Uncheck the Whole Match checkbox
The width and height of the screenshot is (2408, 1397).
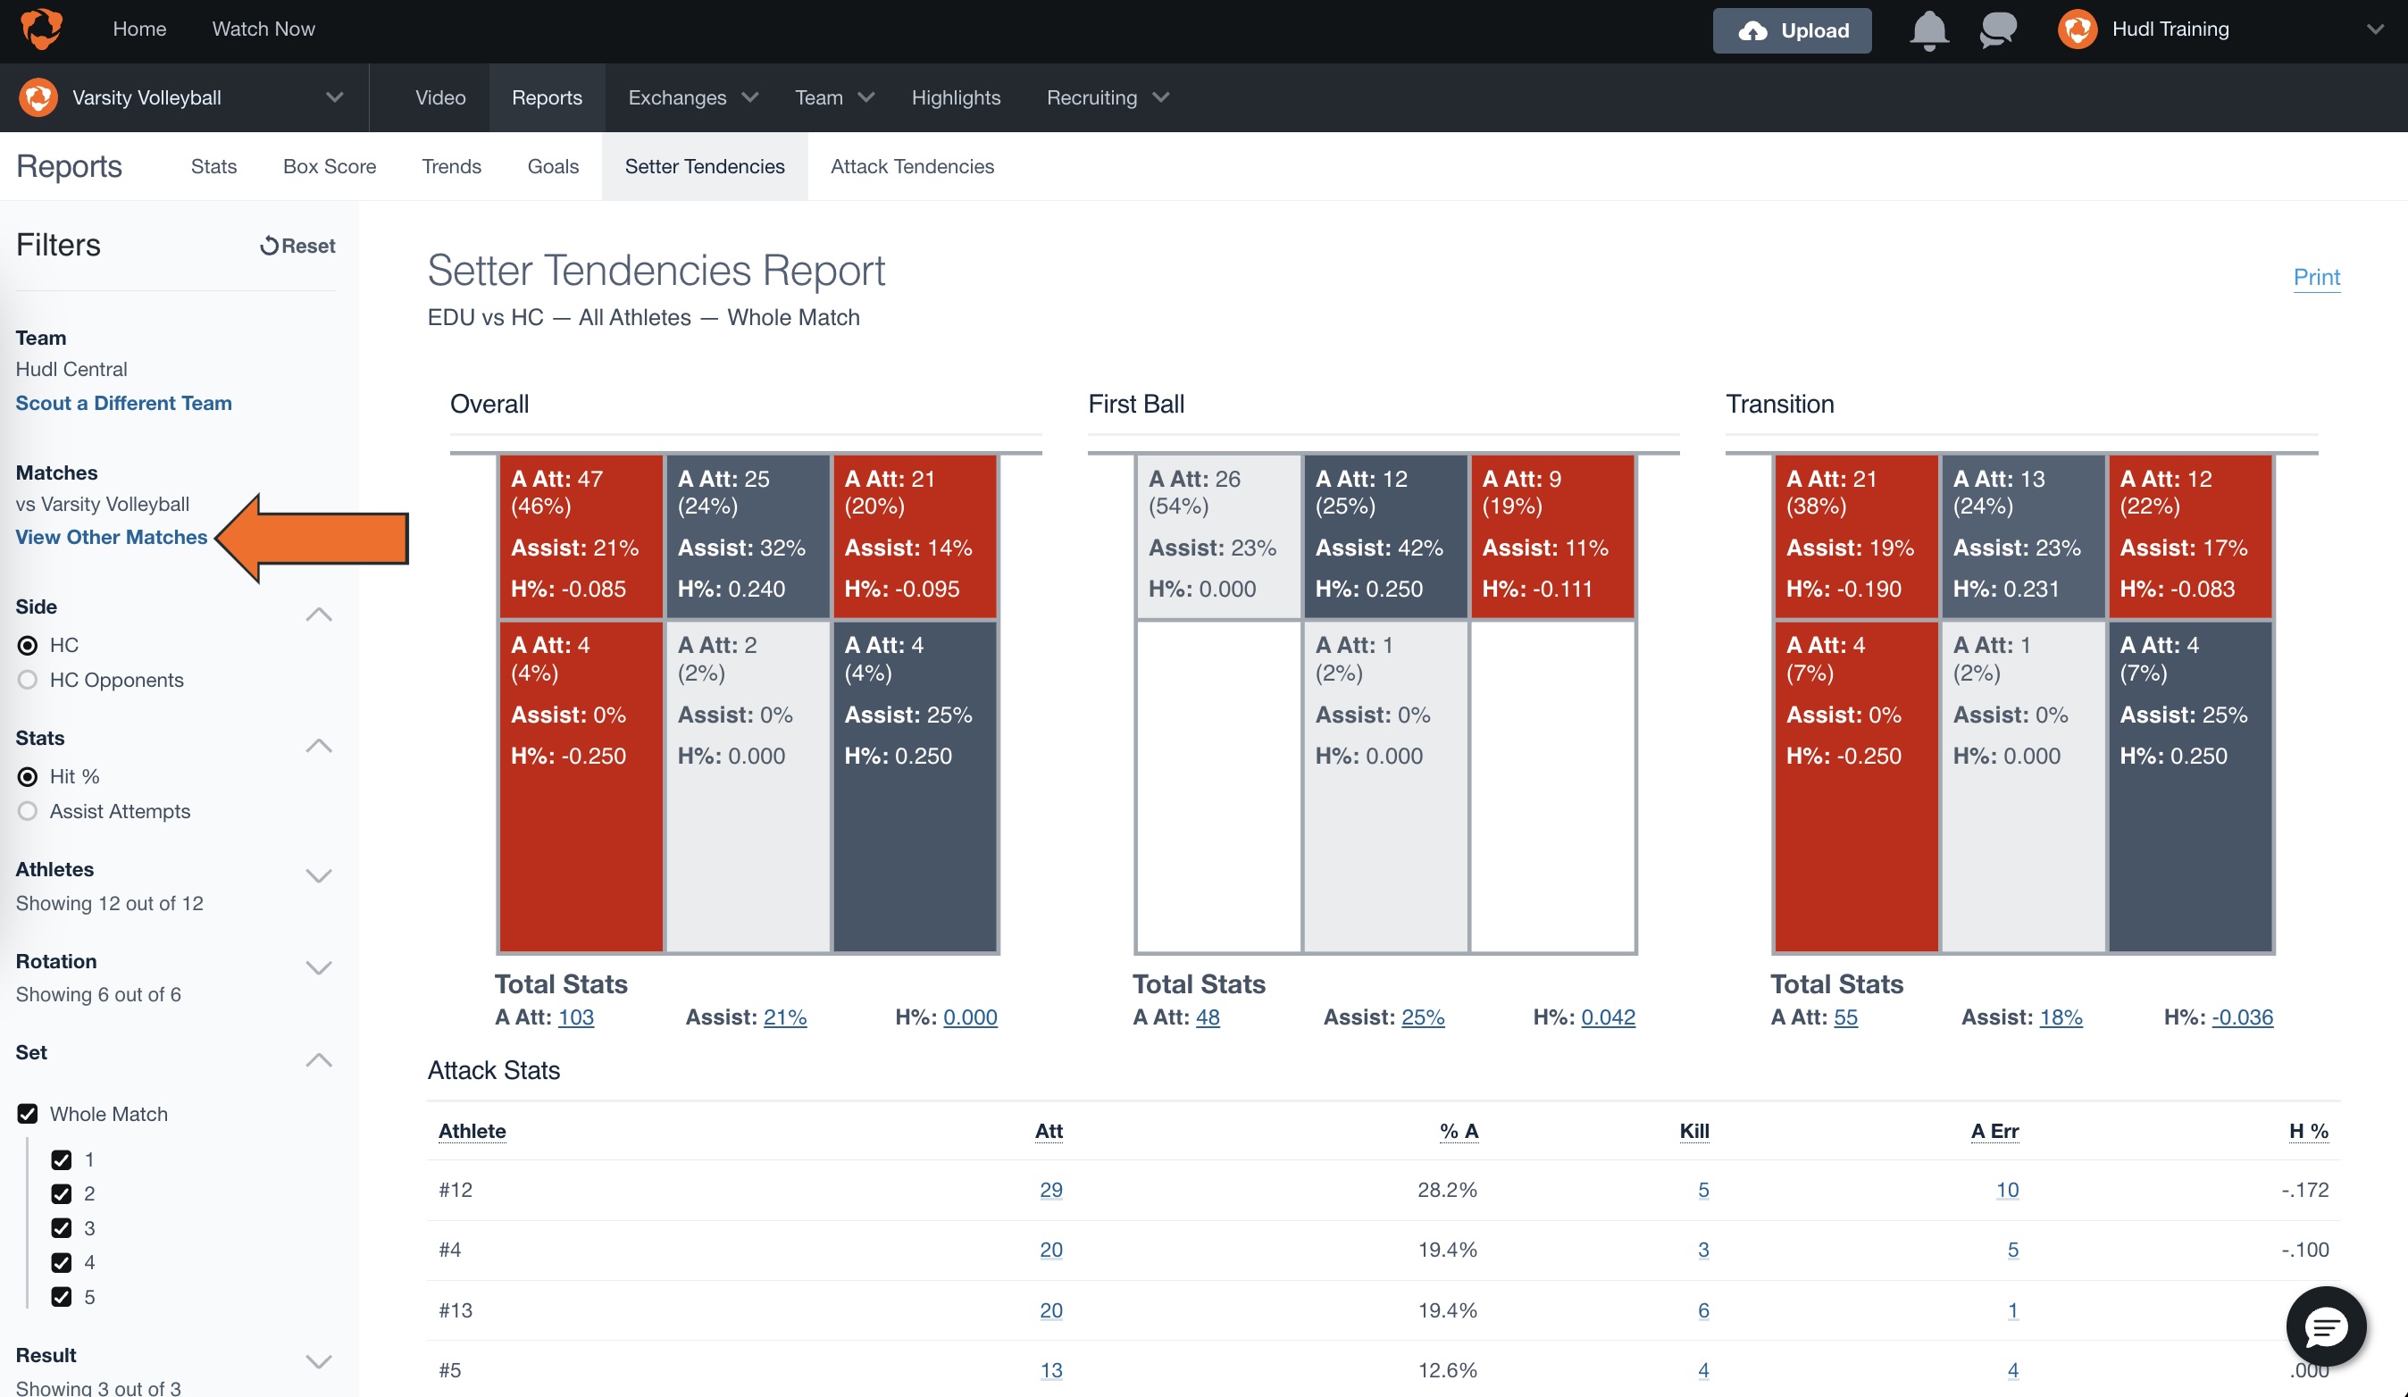(x=28, y=1113)
